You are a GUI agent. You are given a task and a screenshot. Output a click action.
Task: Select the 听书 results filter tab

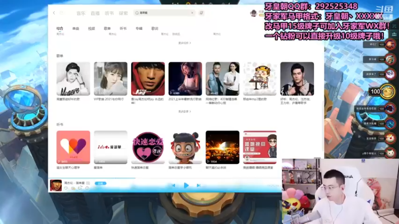pos(123,28)
